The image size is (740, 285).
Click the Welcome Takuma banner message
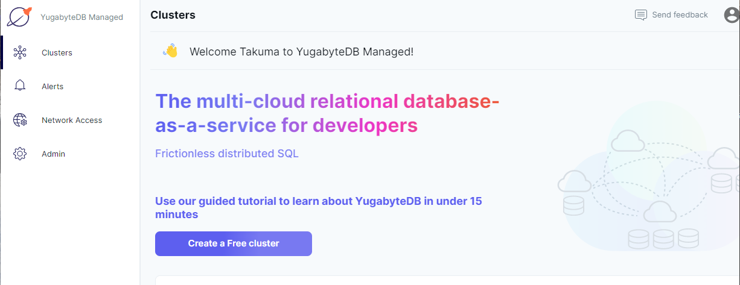pyautogui.click(x=301, y=51)
